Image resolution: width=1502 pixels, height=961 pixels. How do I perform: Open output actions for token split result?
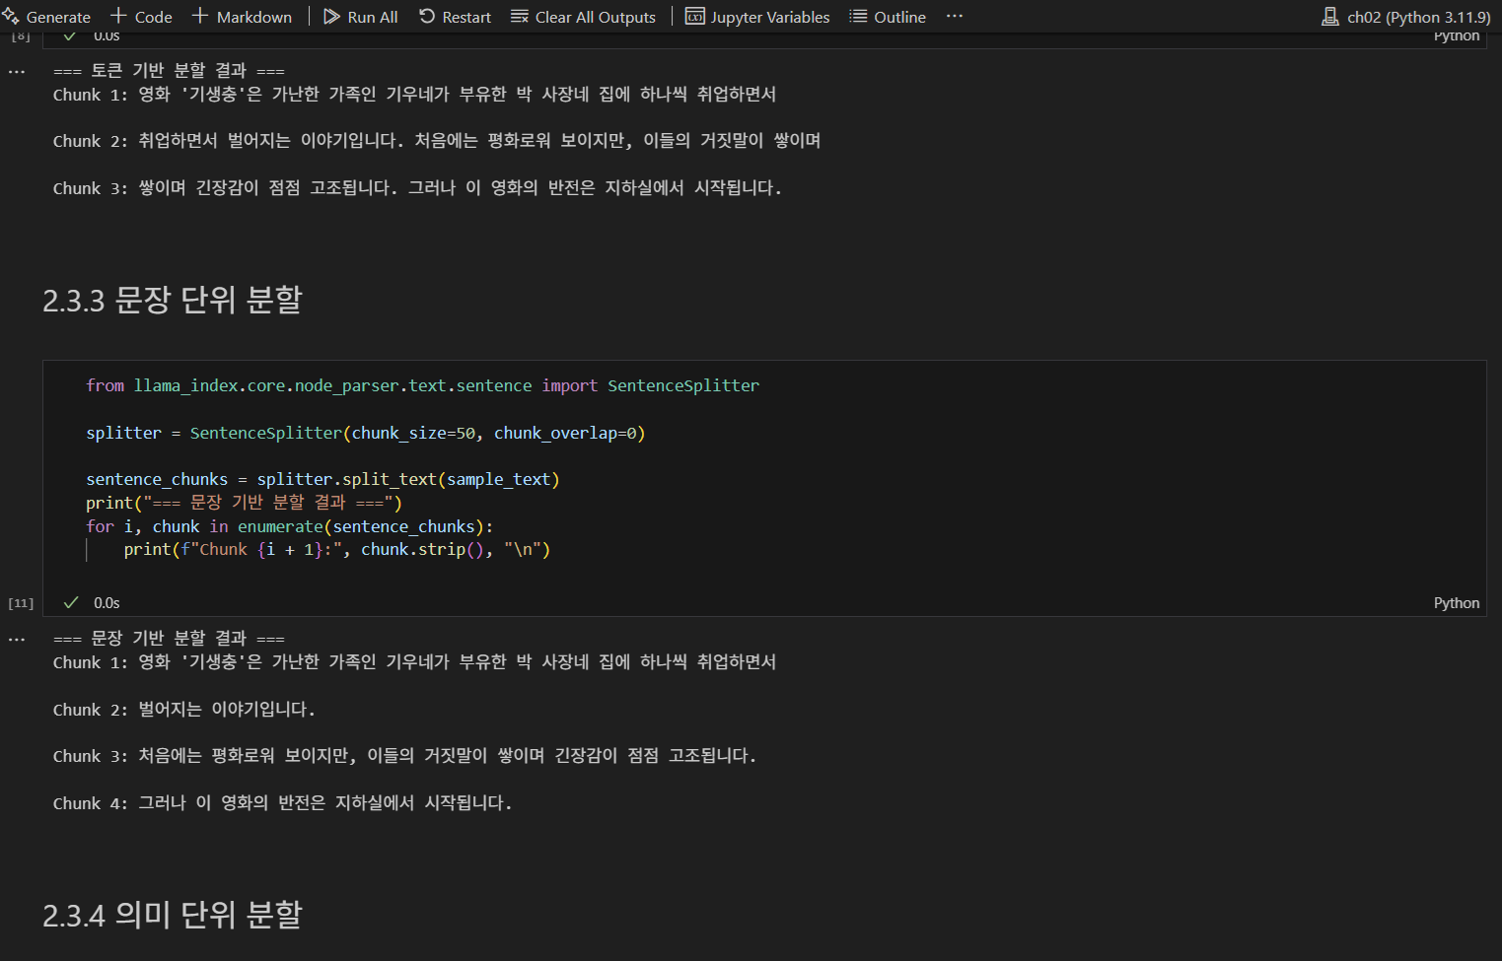(x=17, y=72)
